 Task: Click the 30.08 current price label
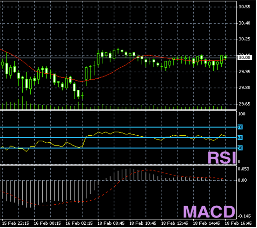click(245, 57)
